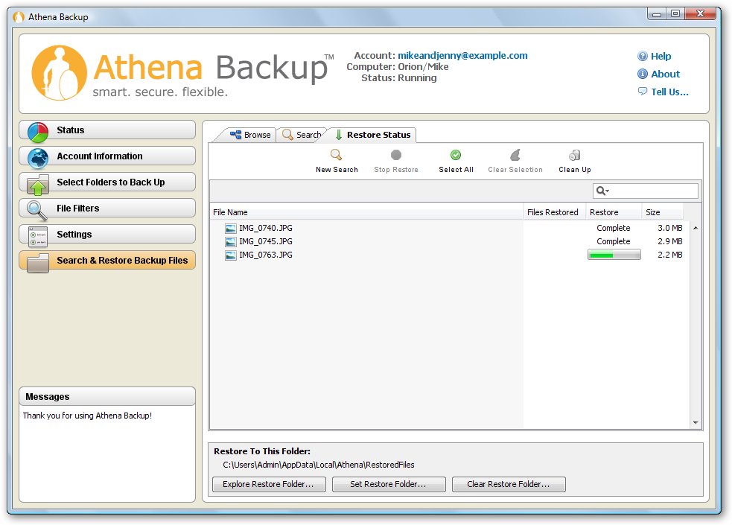The height and width of the screenshot is (525, 732).
Task: Click the IMG_0740.JPG image file icon
Action: click(231, 228)
